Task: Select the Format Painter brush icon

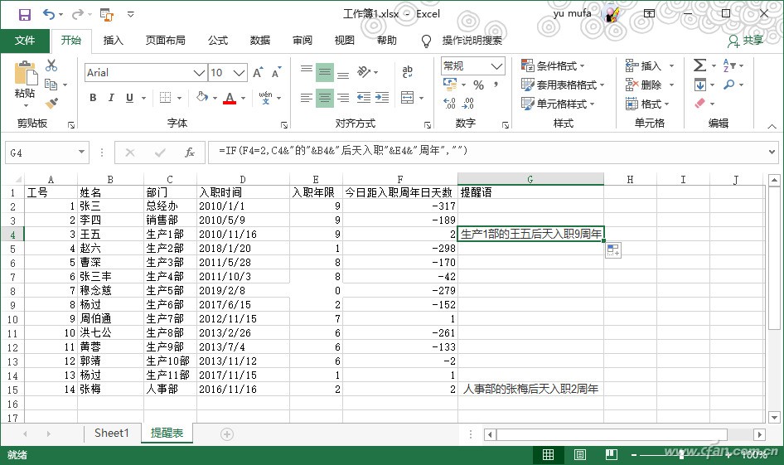Action: point(51,103)
